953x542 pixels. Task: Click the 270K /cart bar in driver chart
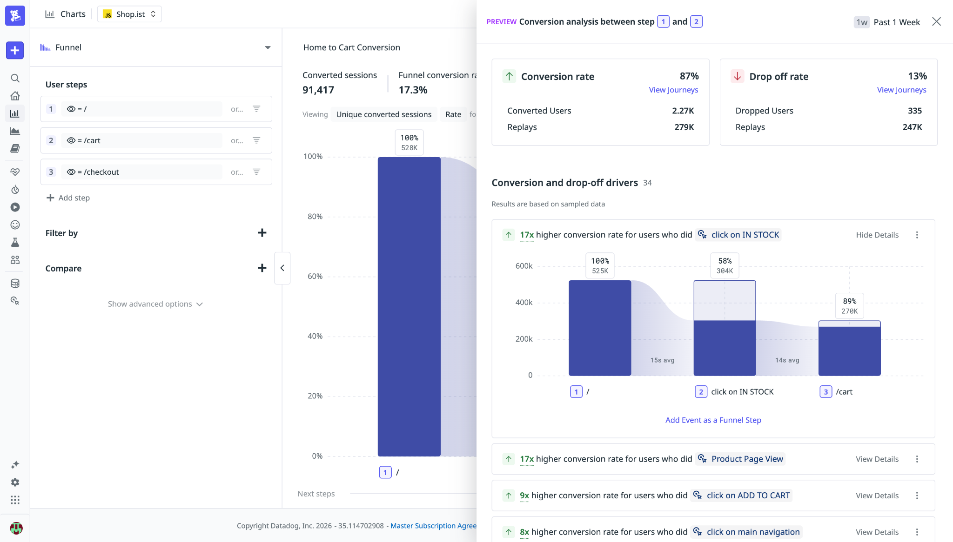(x=849, y=351)
